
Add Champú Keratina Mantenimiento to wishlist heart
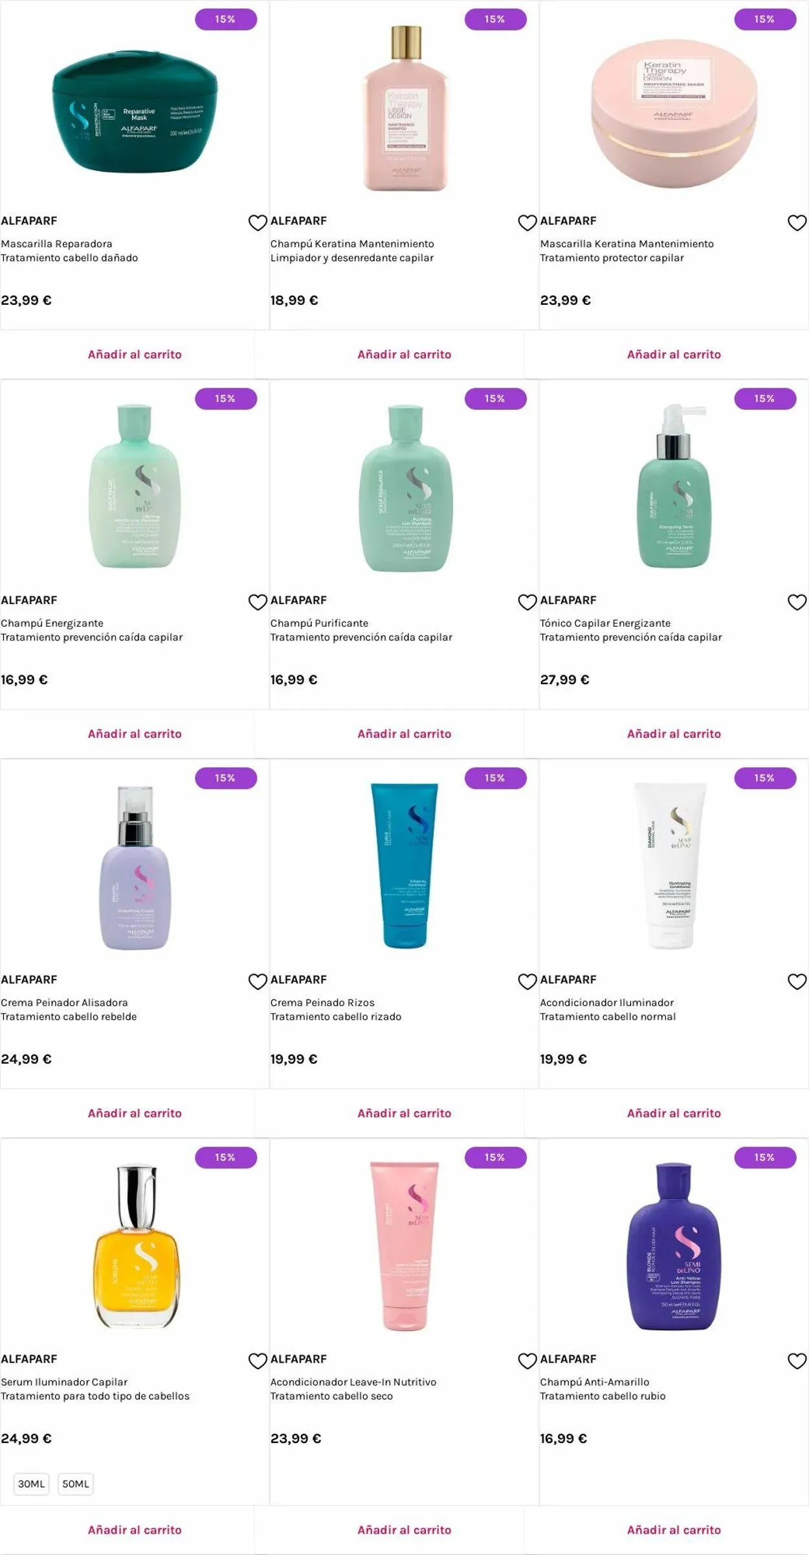tap(527, 223)
